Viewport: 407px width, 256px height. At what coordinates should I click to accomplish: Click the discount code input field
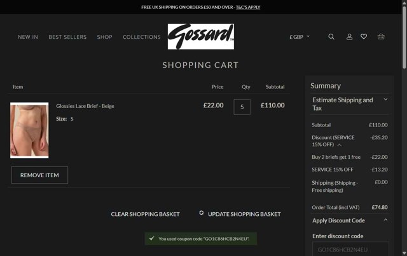(x=350, y=249)
